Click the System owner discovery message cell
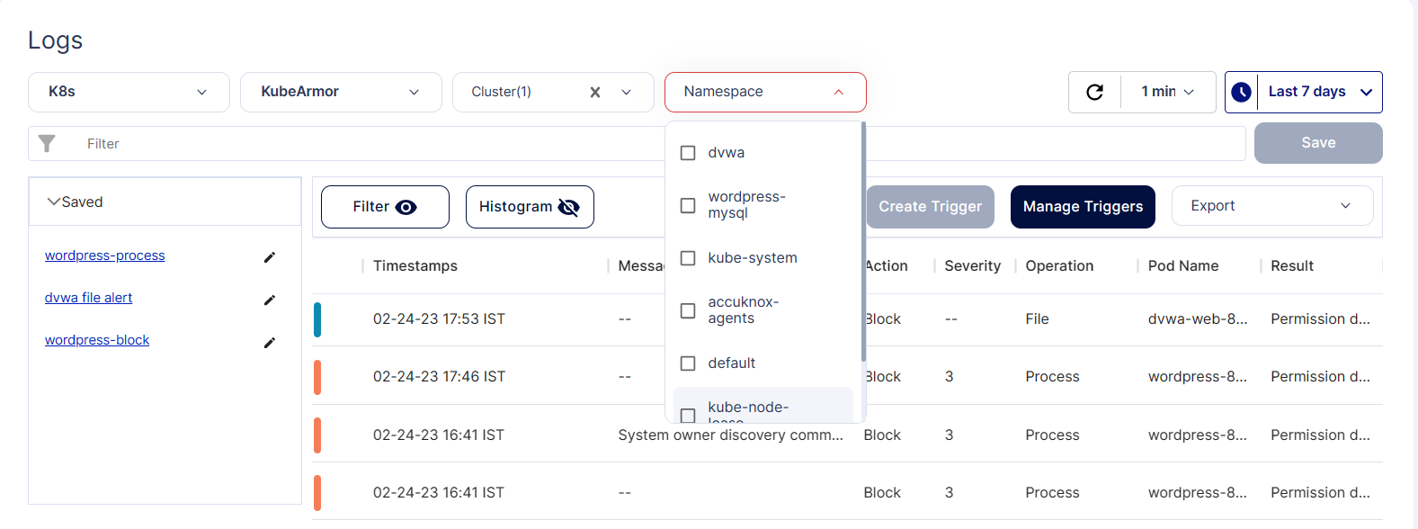This screenshot has height=529, width=1418. click(x=730, y=435)
